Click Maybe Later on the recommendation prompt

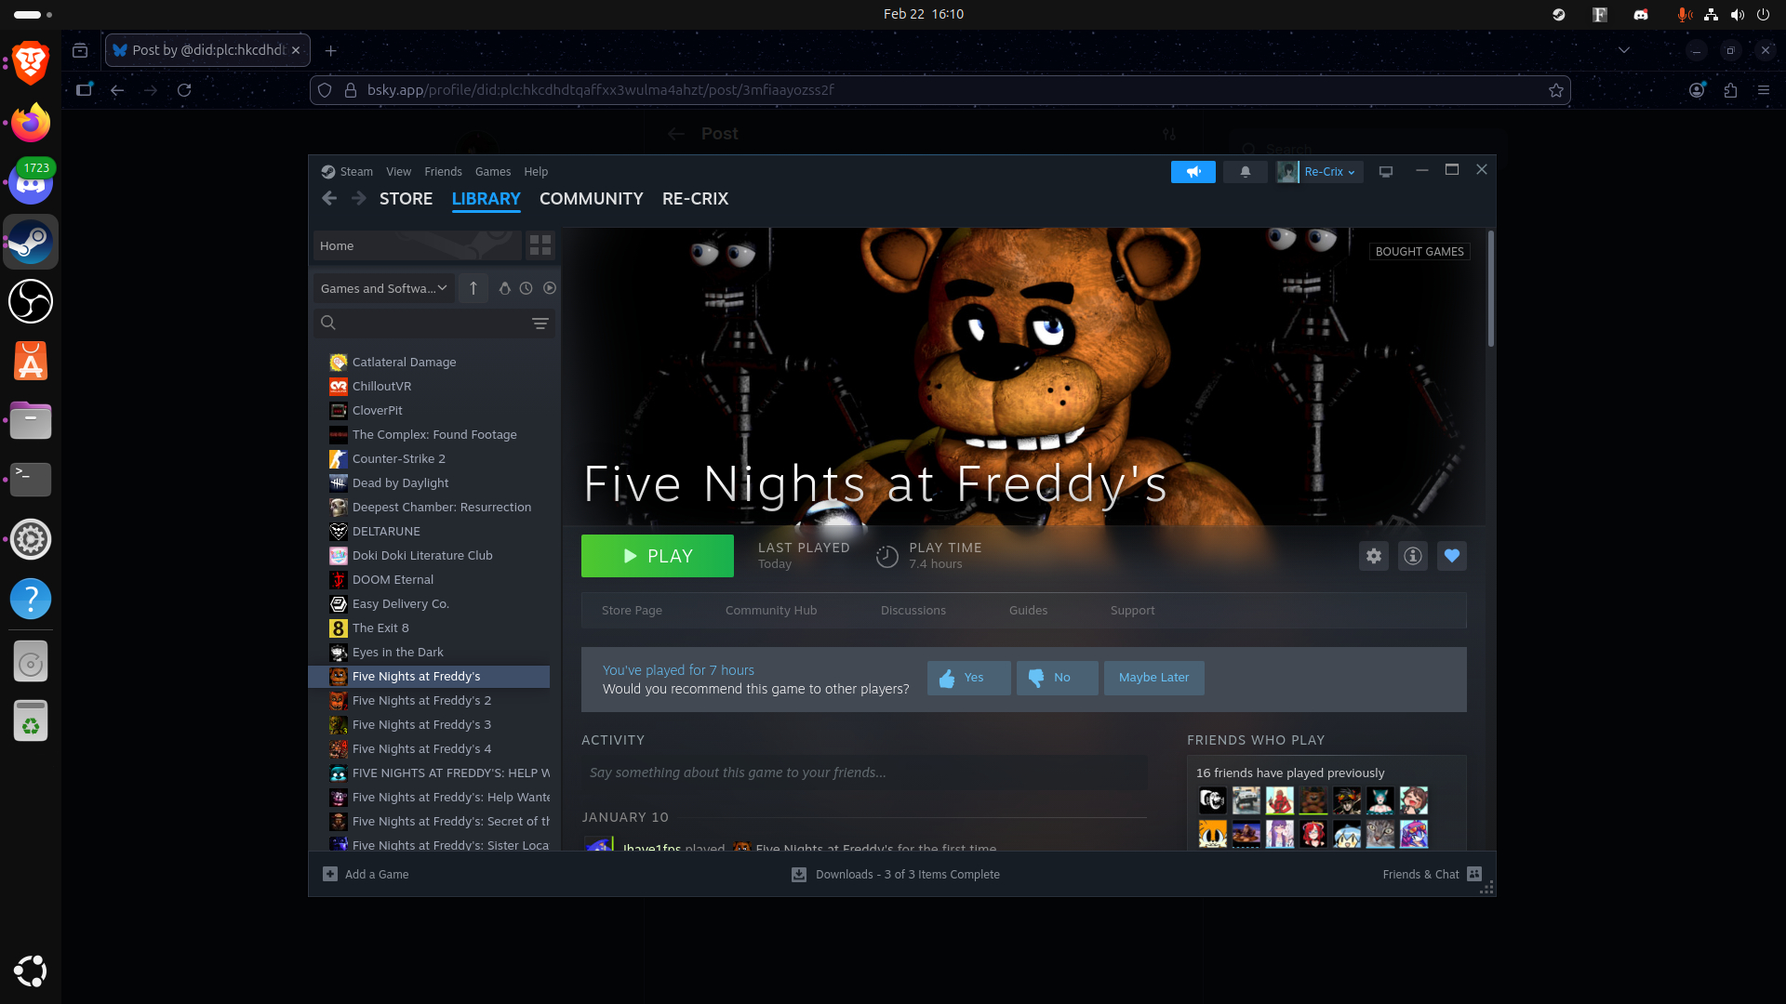[1153, 678]
